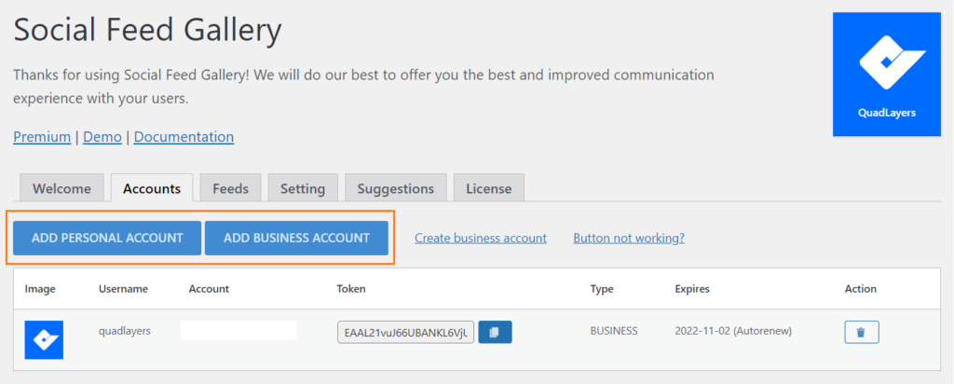Visit the Demo link
This screenshot has height=384, width=954.
(102, 137)
